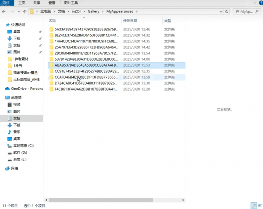Click the 网络 network icon
The image size is (263, 209).
pyautogui.click(x=7, y=168)
